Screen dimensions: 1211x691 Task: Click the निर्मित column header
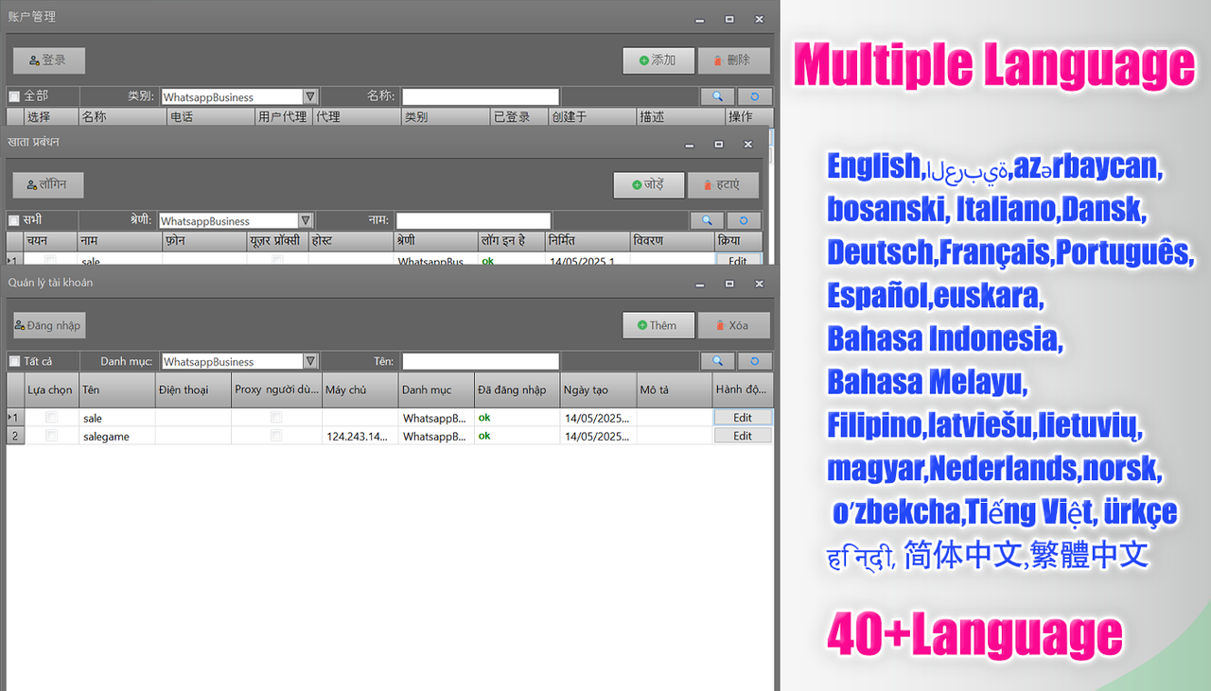click(587, 241)
